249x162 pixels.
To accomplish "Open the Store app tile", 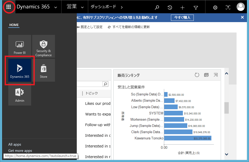I will [x=44, y=70].
